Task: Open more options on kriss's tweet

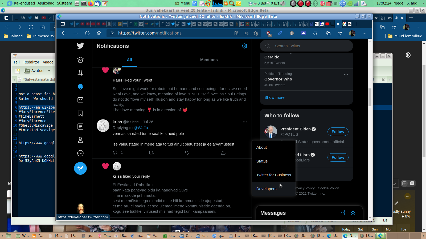Action: (x=245, y=122)
